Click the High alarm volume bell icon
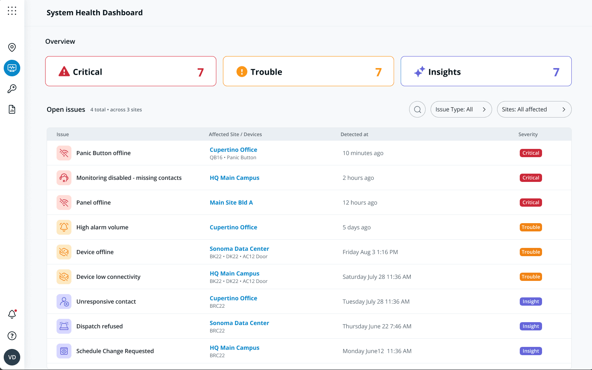Viewport: 592px width, 370px height. tap(64, 227)
